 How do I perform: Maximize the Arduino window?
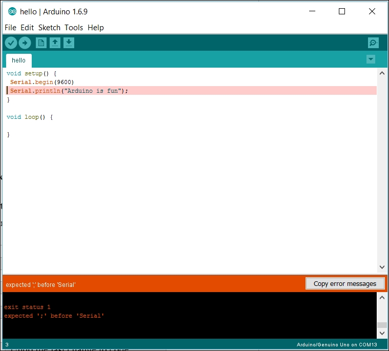[342, 11]
